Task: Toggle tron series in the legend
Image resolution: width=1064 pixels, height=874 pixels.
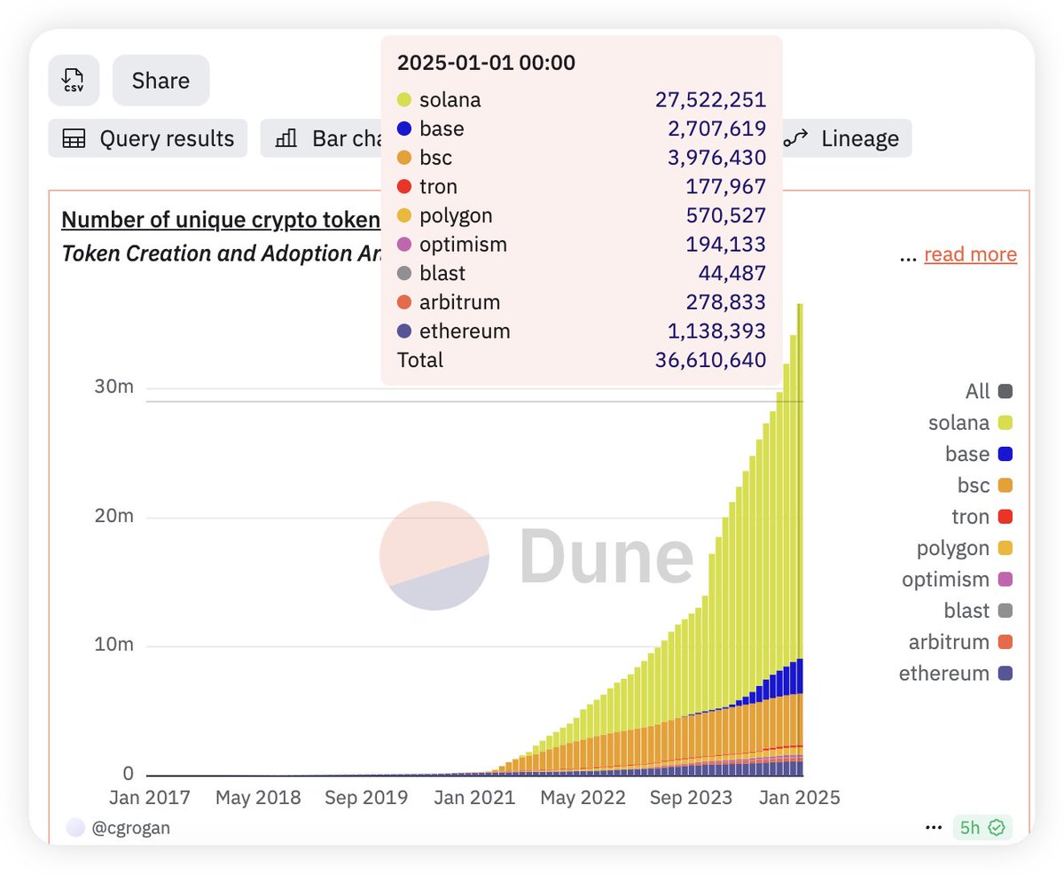Action: coord(982,517)
